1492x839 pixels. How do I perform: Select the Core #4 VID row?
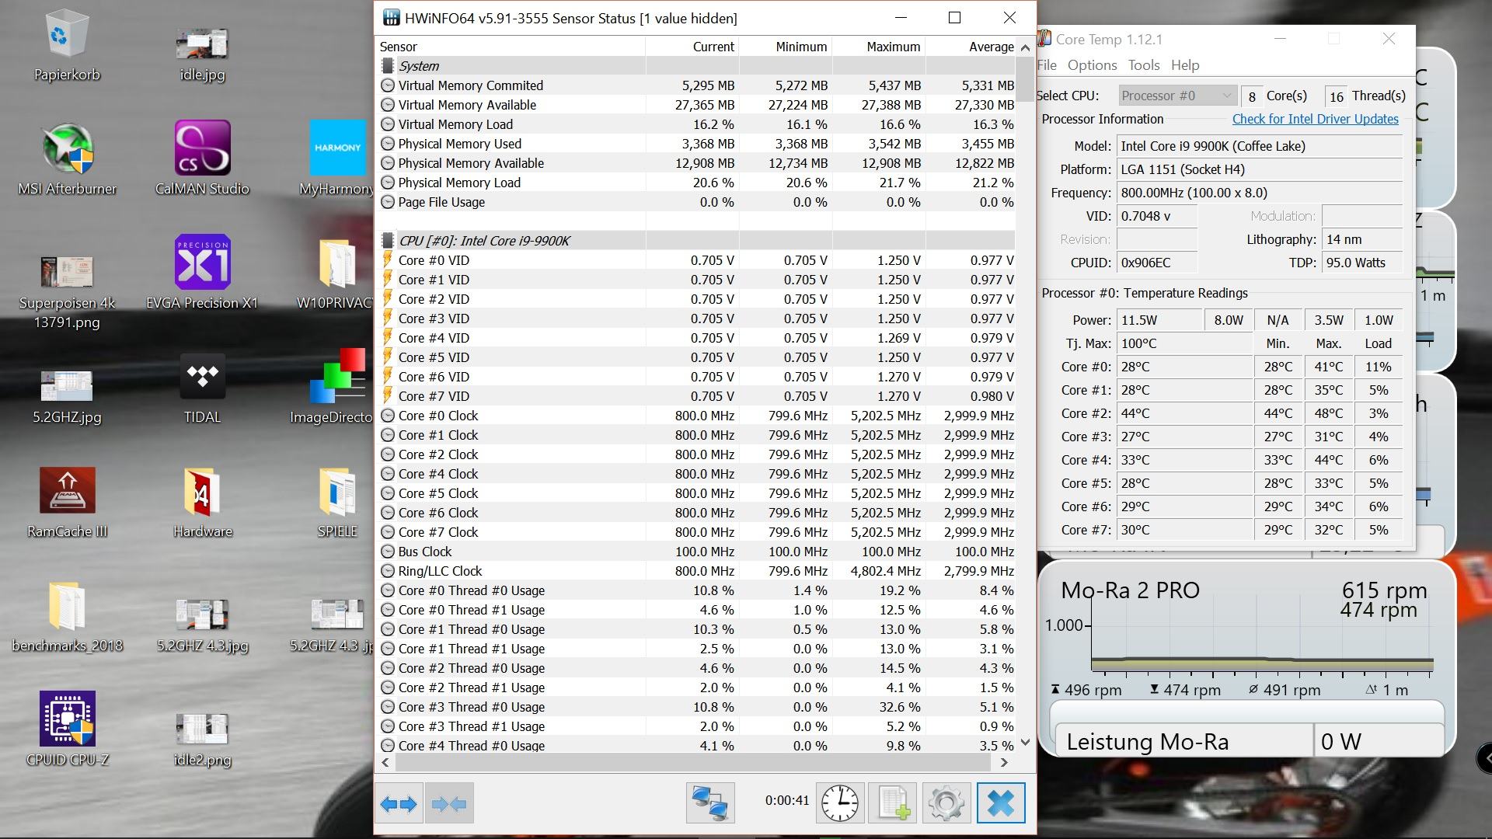(x=697, y=338)
